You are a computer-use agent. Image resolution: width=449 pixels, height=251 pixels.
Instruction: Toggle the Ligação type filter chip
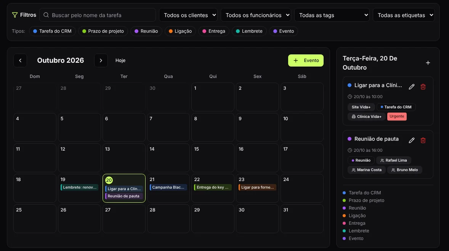(180, 31)
